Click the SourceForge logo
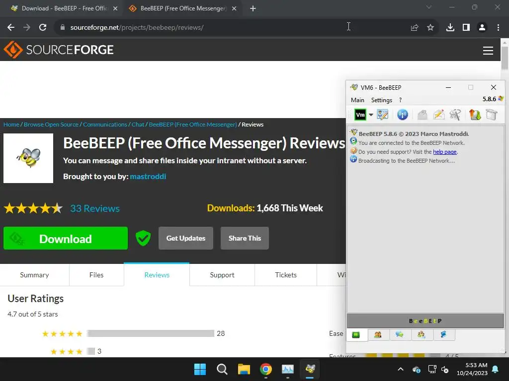Viewport: 509px width, 381px height. (59, 50)
